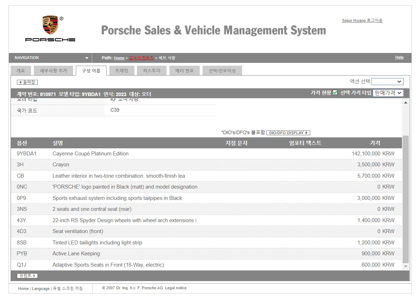Click the scrollbar down arrow
Image resolution: width=420 pixels, height=303 pixels.
406,266
